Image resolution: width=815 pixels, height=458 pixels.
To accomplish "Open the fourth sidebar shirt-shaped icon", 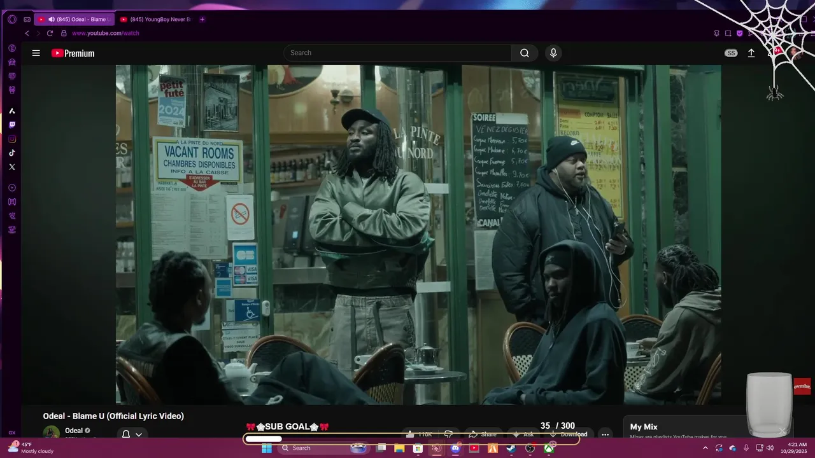I will pos(11,90).
